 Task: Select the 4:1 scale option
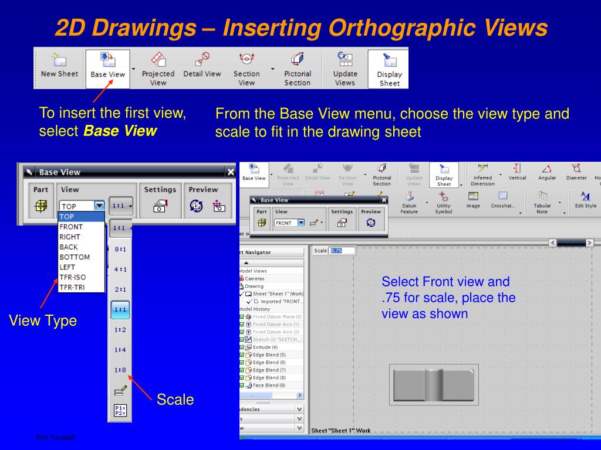pyautogui.click(x=120, y=270)
